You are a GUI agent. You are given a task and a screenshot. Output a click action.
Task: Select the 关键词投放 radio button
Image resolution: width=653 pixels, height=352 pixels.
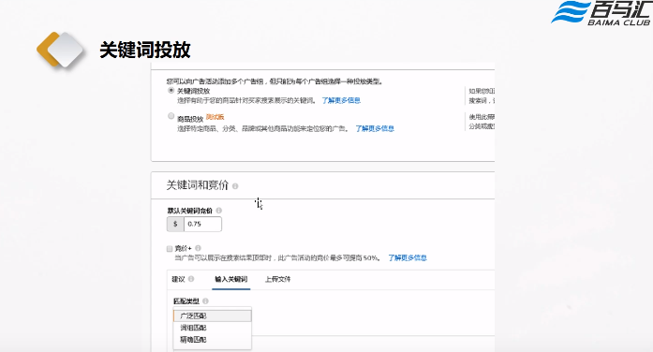point(171,90)
